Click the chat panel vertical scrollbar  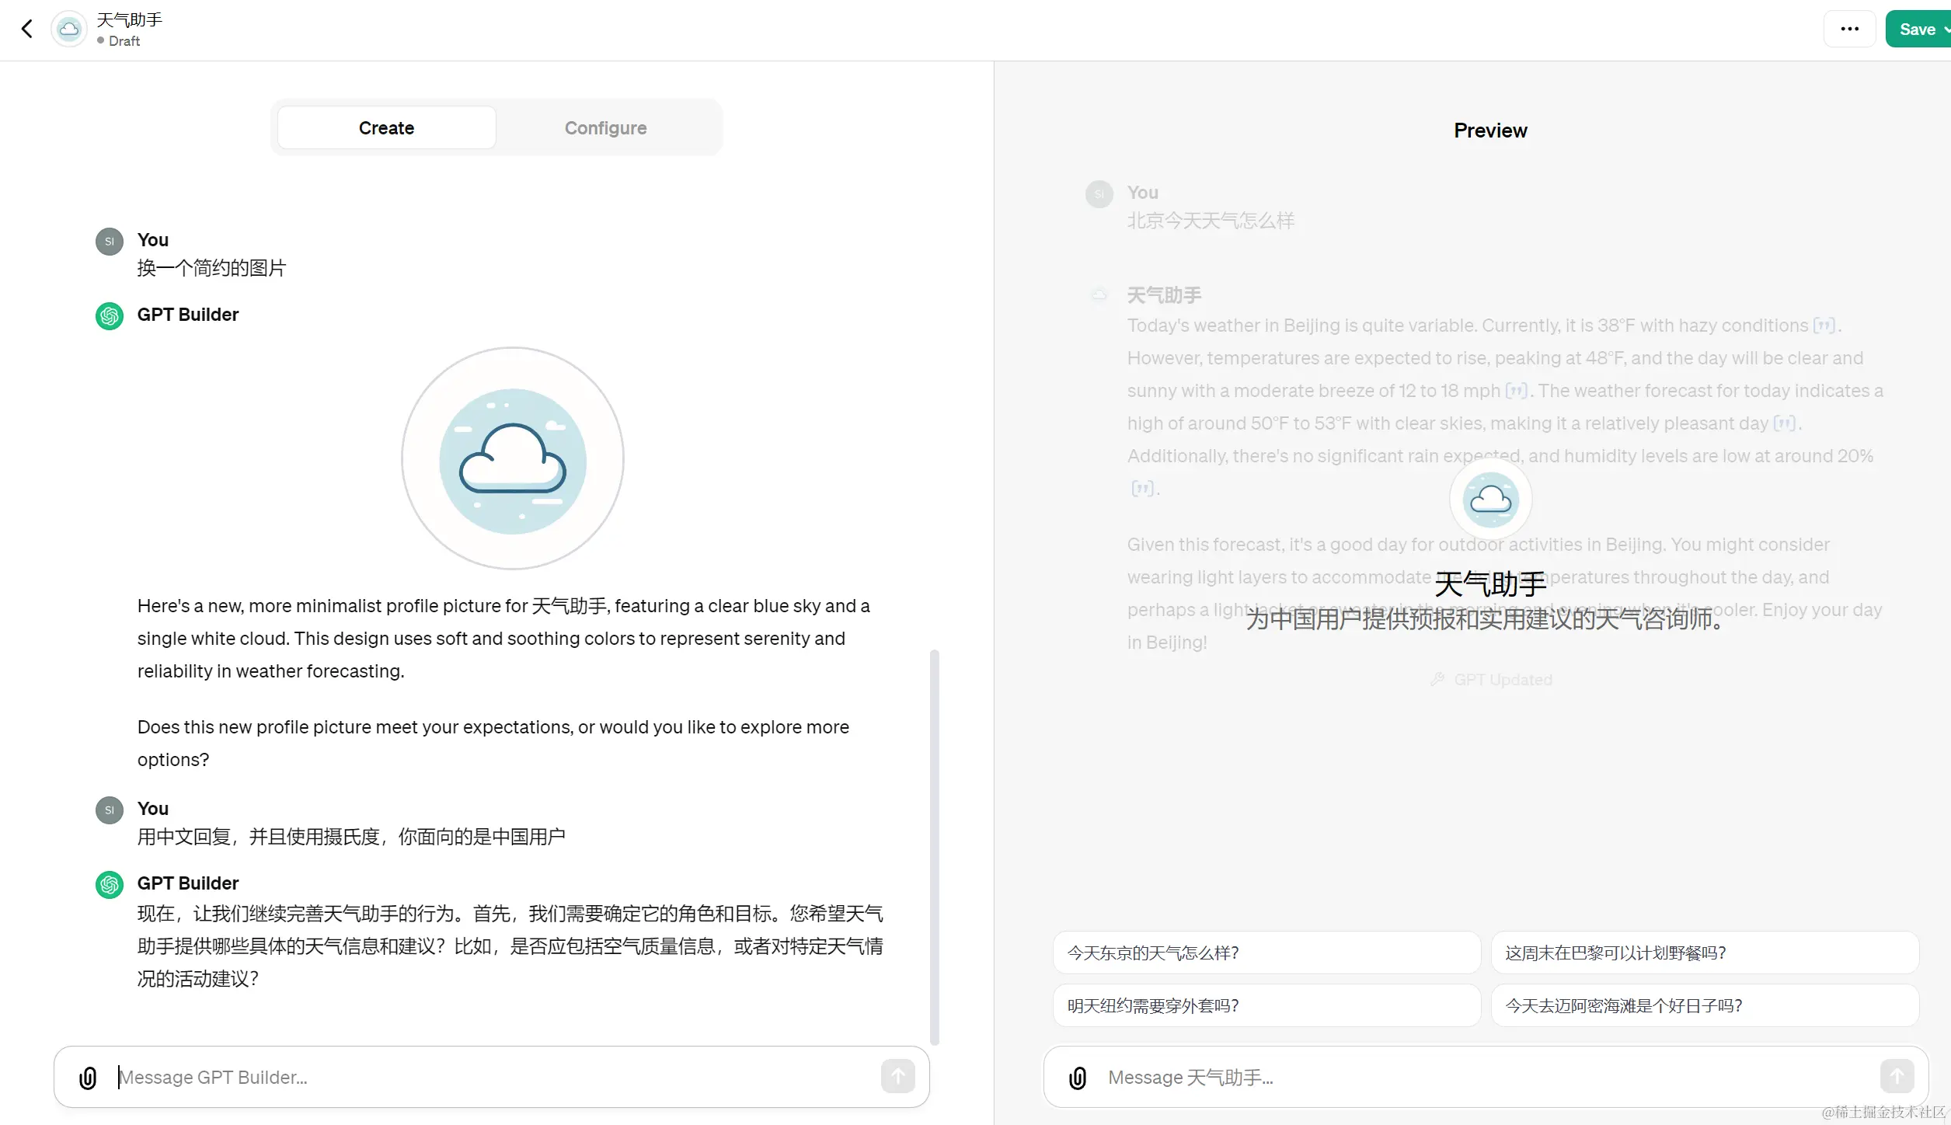[934, 847]
